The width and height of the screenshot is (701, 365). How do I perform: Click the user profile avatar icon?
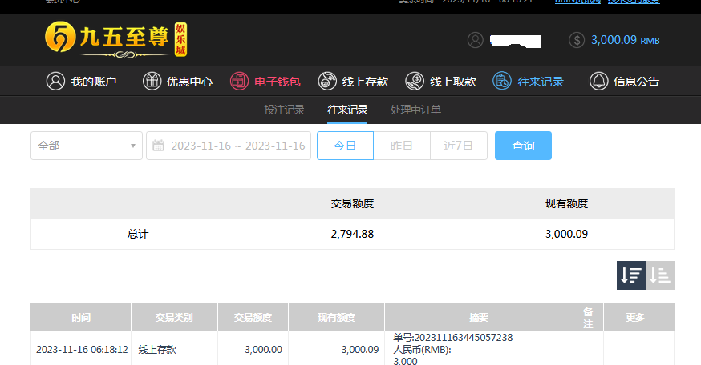coord(476,40)
